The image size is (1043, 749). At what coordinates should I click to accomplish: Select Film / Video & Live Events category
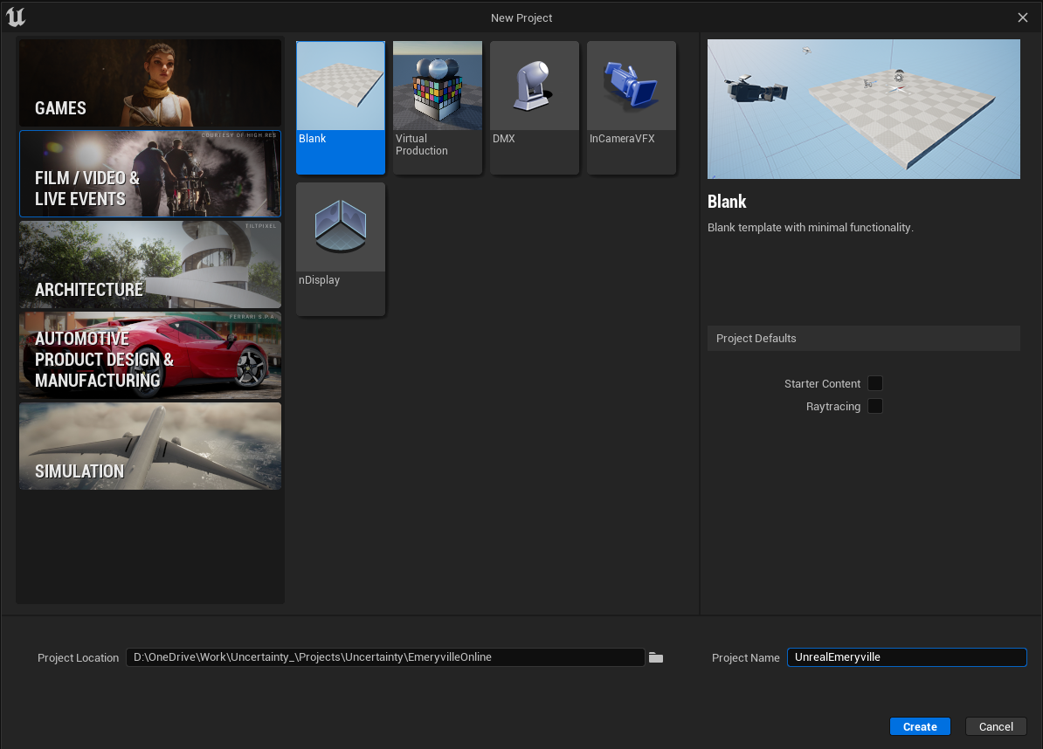(x=150, y=174)
